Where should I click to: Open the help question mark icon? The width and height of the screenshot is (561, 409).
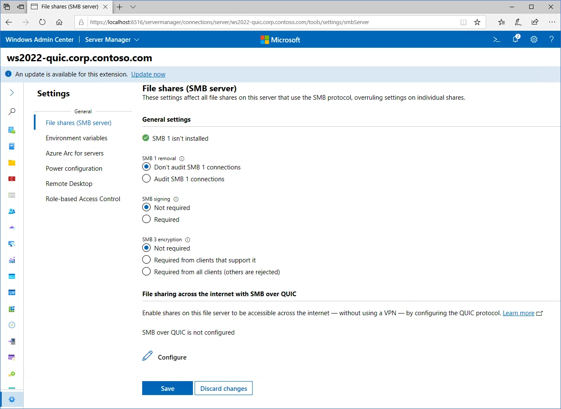(x=551, y=39)
